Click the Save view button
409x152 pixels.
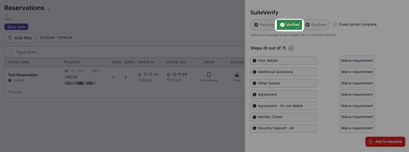16,27
